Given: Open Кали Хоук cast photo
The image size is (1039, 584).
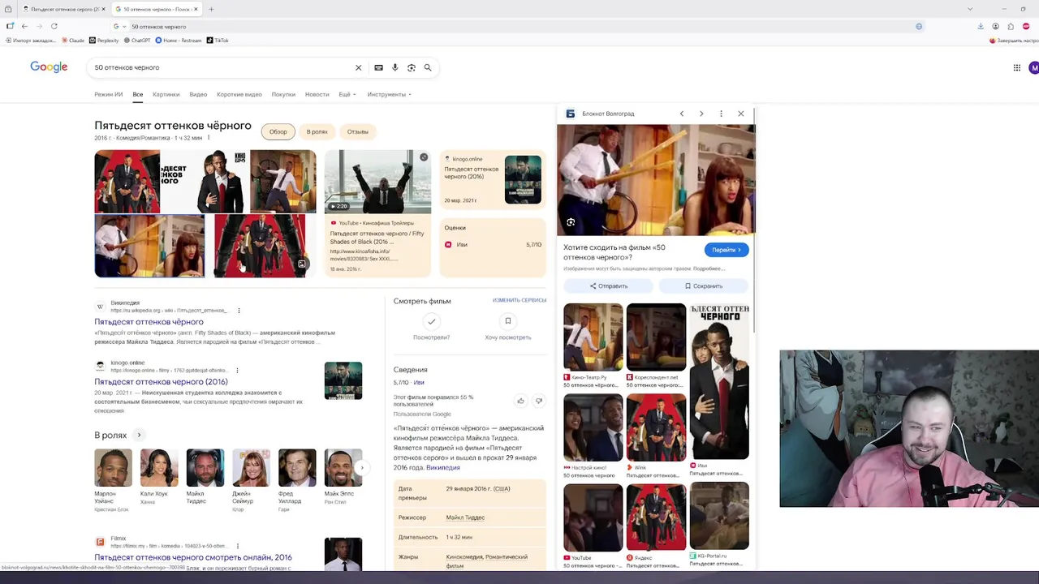Looking at the screenshot, I should point(159,468).
